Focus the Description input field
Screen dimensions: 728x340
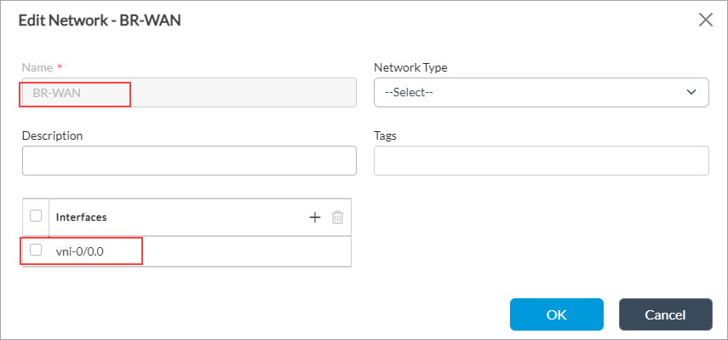[x=189, y=161]
